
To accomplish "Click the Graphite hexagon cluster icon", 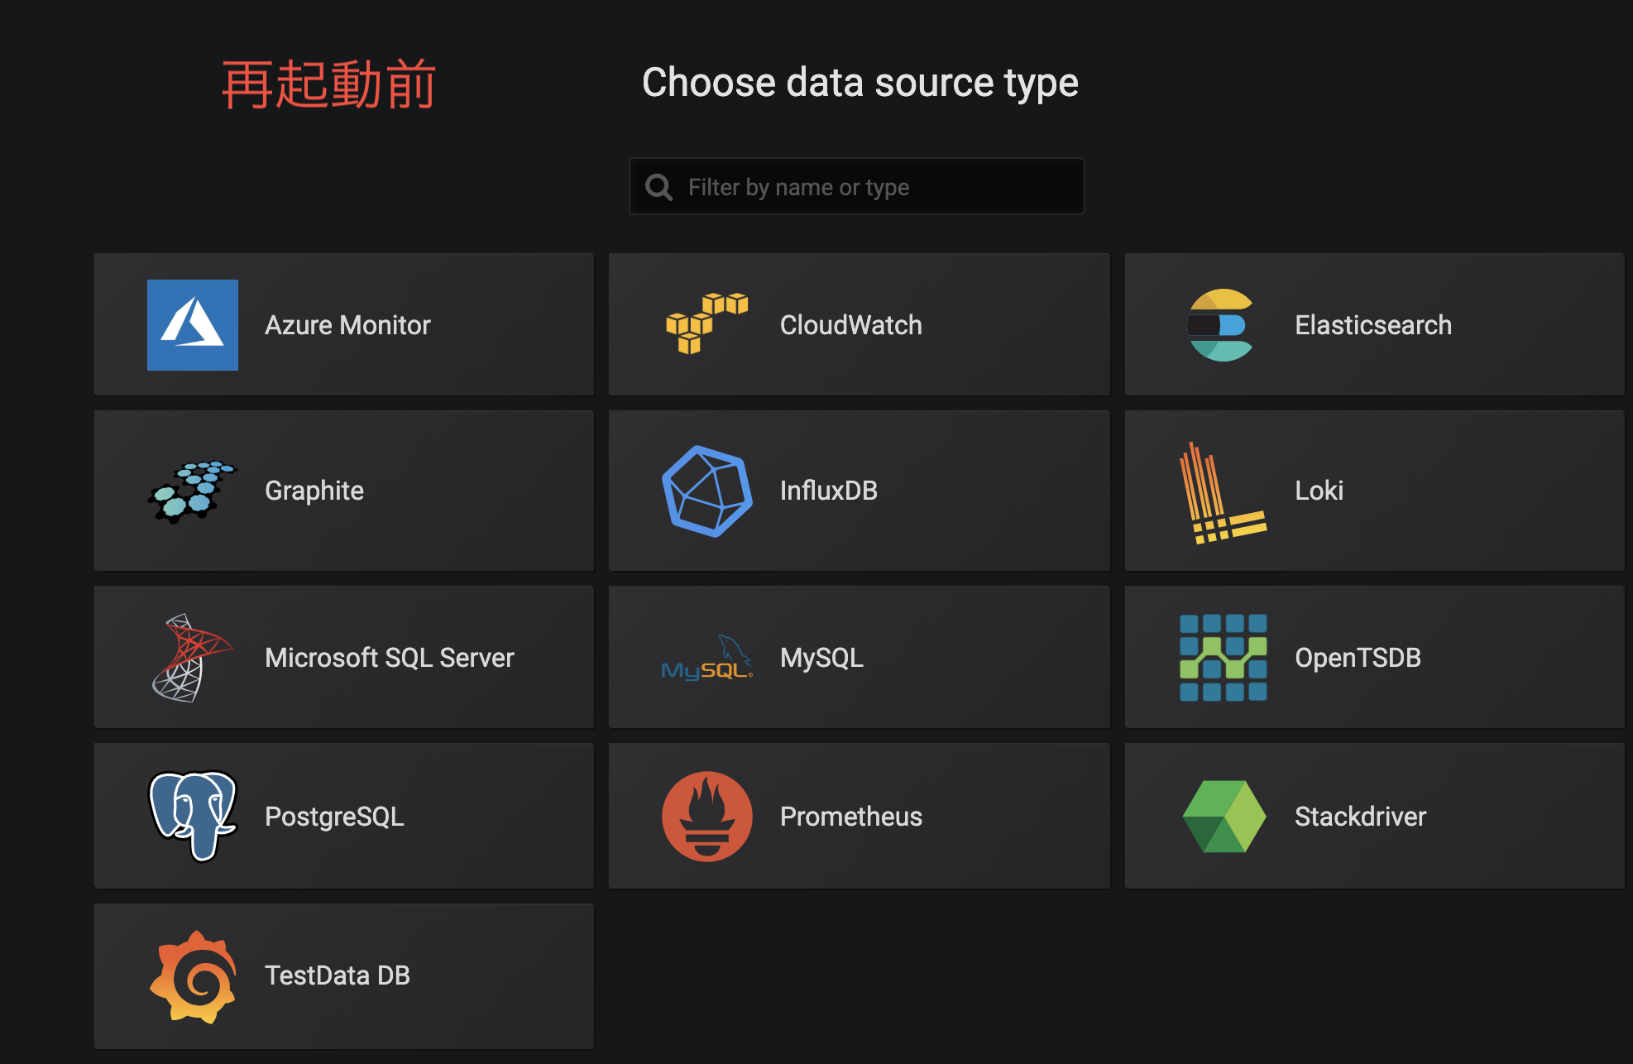I will tap(192, 491).
